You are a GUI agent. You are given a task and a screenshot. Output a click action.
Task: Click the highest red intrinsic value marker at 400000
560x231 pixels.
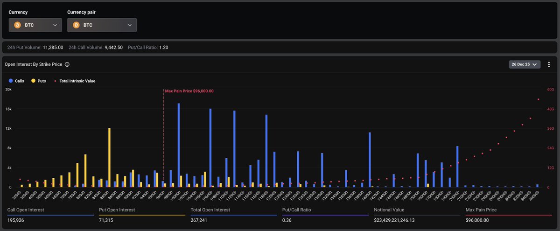(x=538, y=99)
